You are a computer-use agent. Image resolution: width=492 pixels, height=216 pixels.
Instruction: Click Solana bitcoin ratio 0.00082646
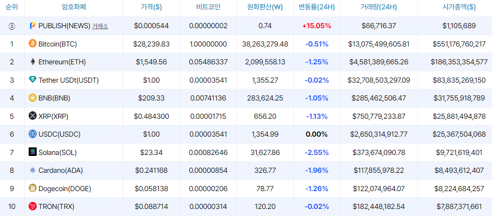click(x=208, y=152)
